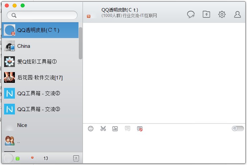The height and width of the screenshot is (165, 247).
Task: Open the contacts panel icon in bottom bar
Action: 76,158
